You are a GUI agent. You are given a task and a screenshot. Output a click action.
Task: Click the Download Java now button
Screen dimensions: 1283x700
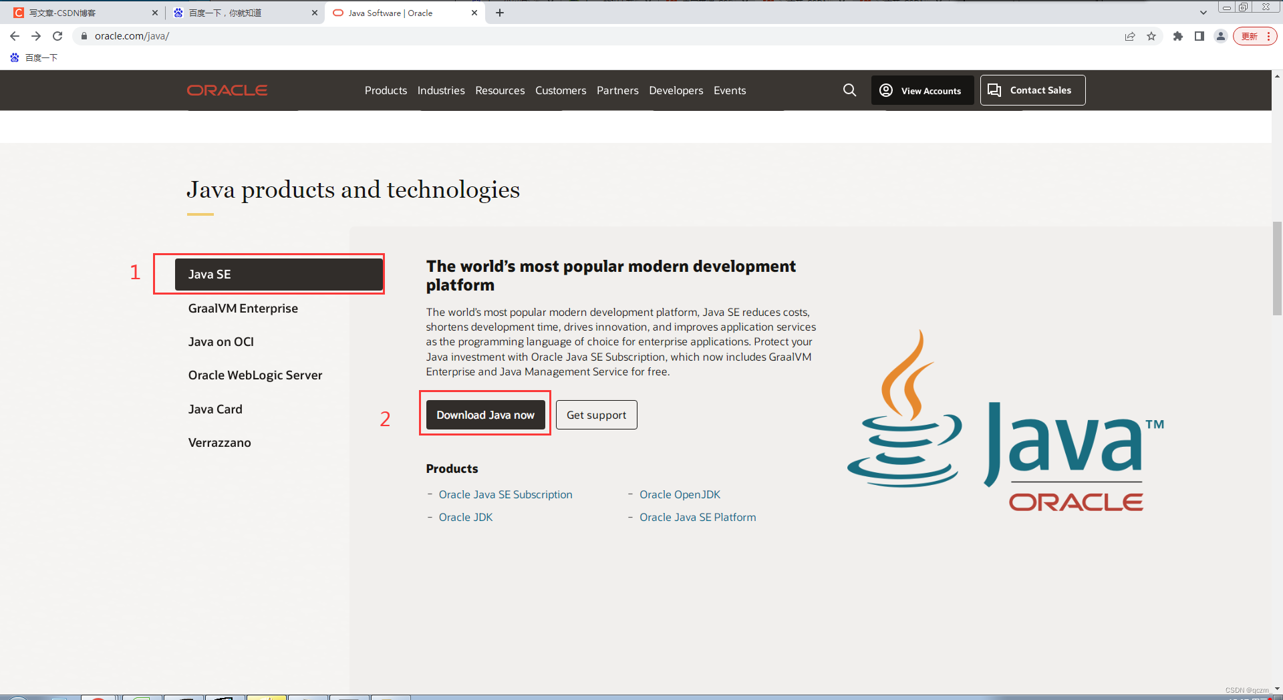pyautogui.click(x=486, y=415)
